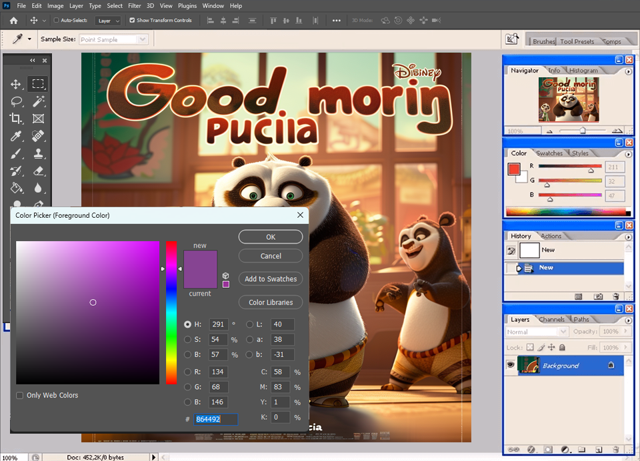Select the Blur tool
640x461 pixels.
tap(38, 188)
